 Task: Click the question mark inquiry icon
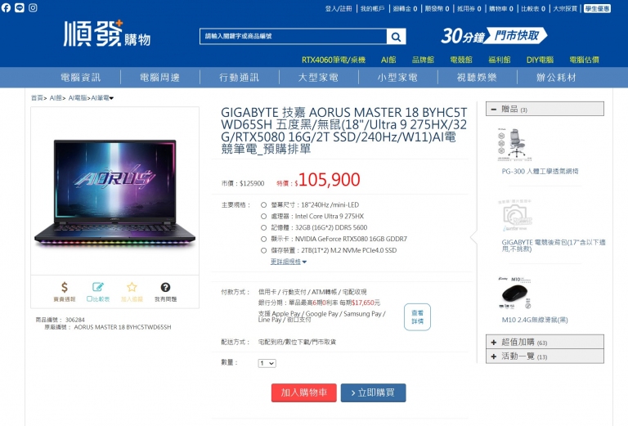(x=165, y=287)
